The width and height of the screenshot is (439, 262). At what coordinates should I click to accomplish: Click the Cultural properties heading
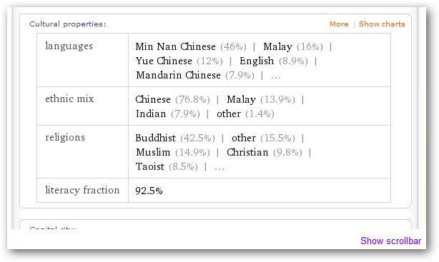point(68,24)
